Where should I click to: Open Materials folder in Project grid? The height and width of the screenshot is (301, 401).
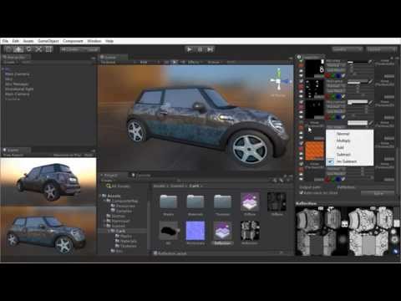[x=195, y=202]
